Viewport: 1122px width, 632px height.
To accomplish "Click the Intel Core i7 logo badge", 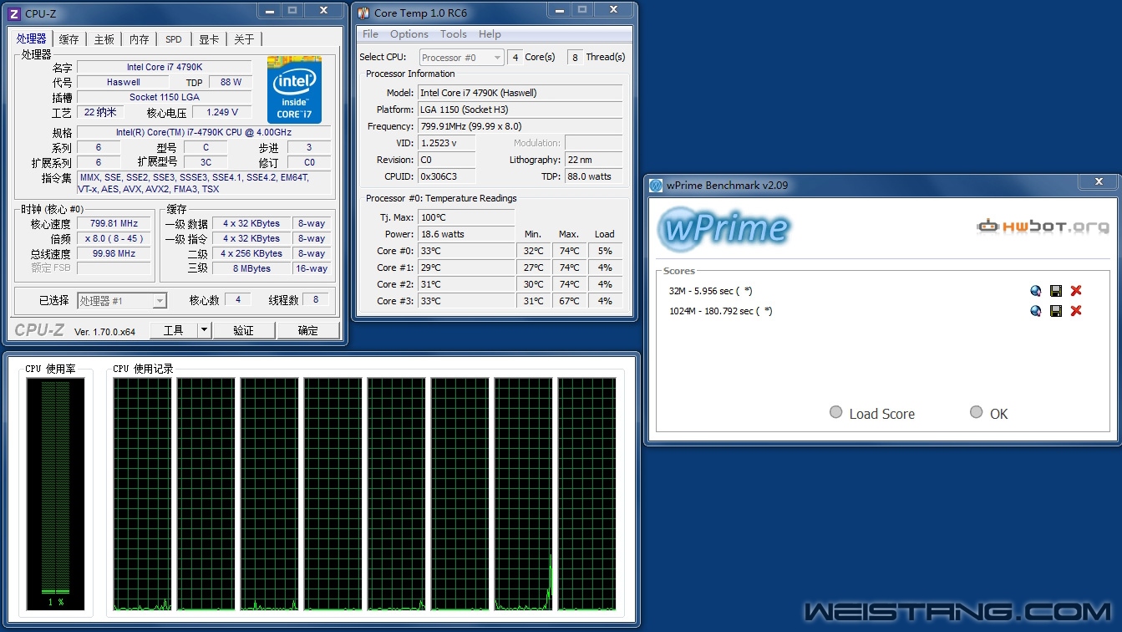I will tap(294, 90).
